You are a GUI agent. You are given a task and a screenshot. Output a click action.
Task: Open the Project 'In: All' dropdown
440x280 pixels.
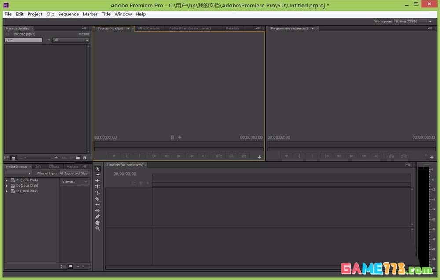[x=71, y=40]
